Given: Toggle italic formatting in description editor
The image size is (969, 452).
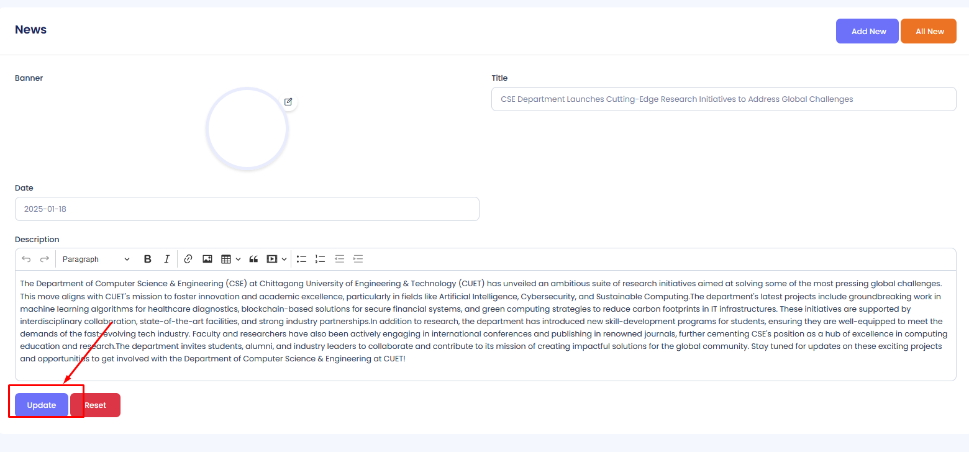Looking at the screenshot, I should [166, 259].
